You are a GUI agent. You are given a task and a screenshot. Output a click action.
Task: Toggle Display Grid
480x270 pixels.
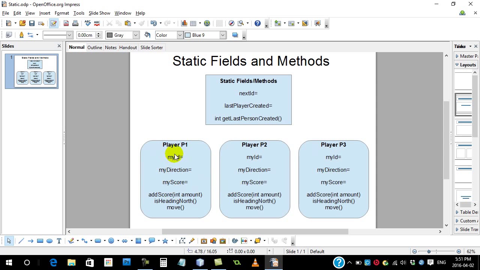click(219, 23)
